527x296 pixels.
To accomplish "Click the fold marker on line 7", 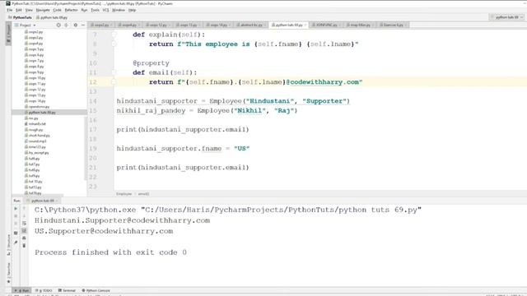I will point(114,35).
